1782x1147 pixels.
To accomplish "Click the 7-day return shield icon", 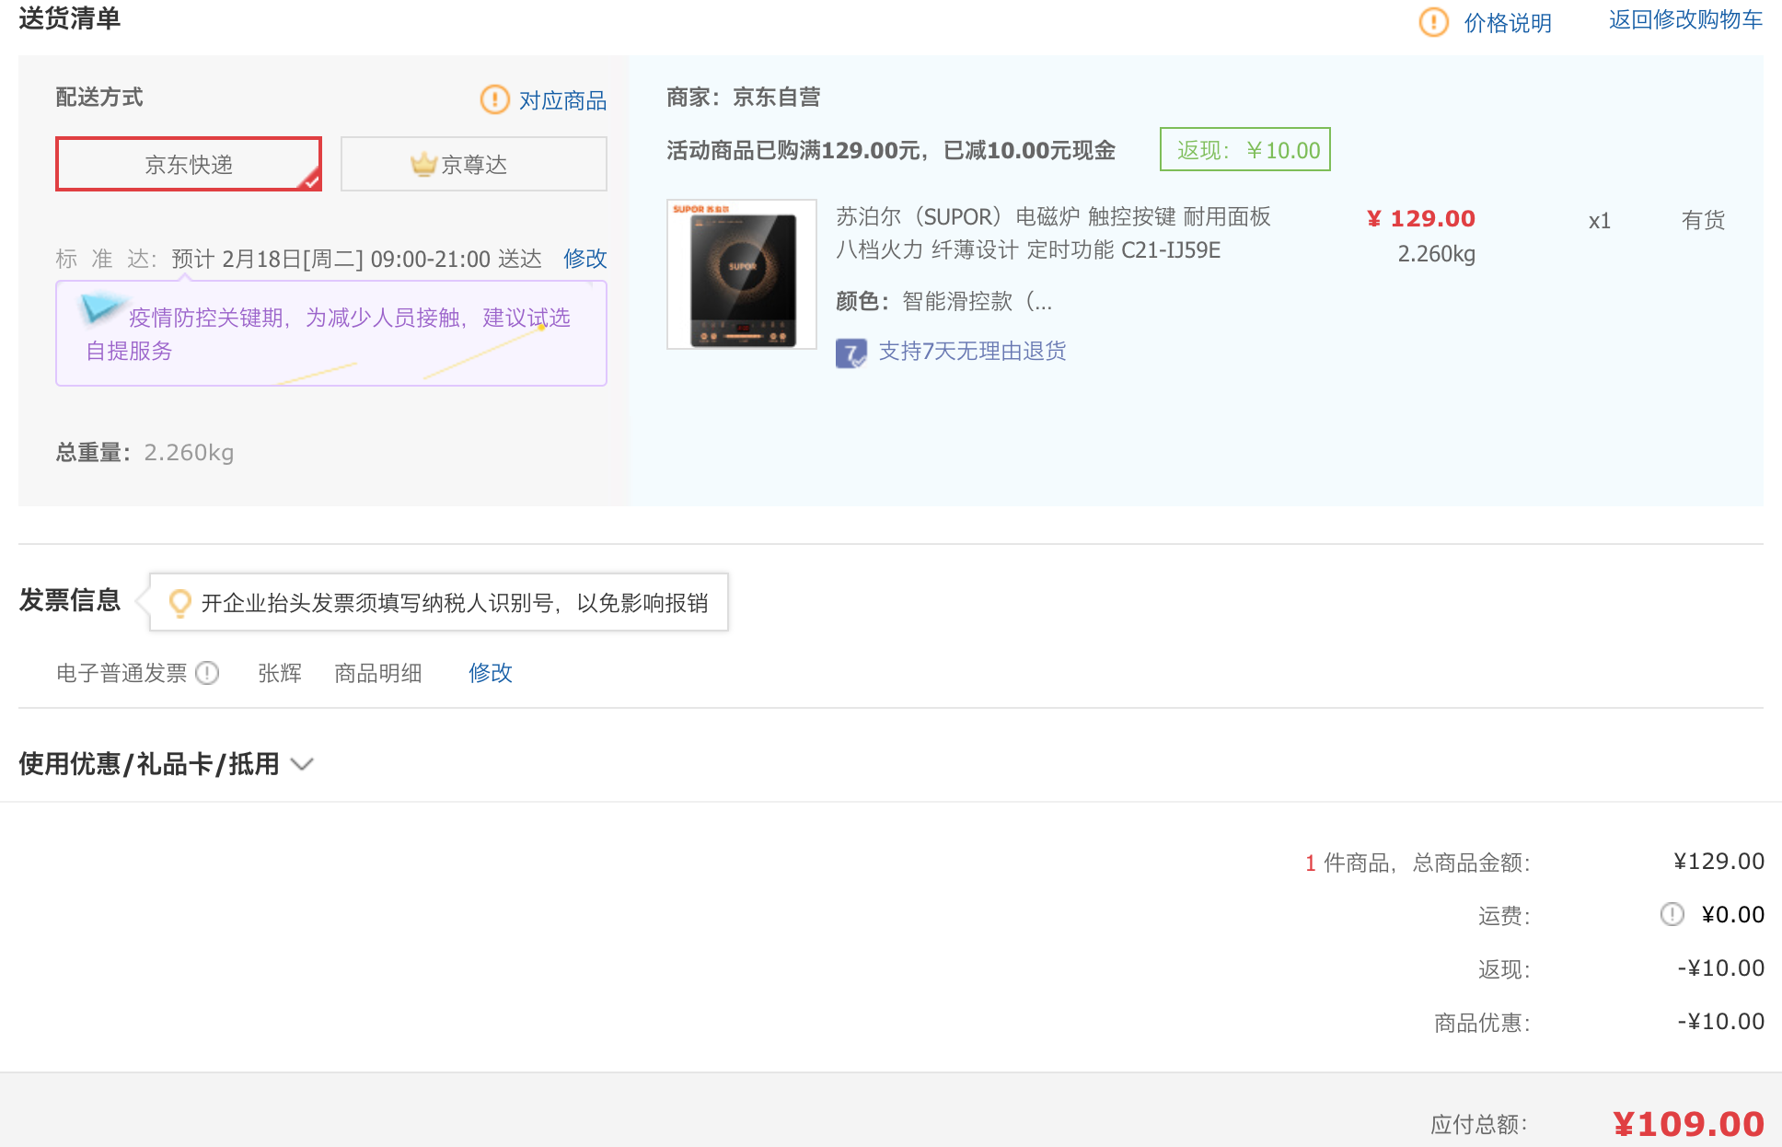I will pyautogui.click(x=851, y=353).
